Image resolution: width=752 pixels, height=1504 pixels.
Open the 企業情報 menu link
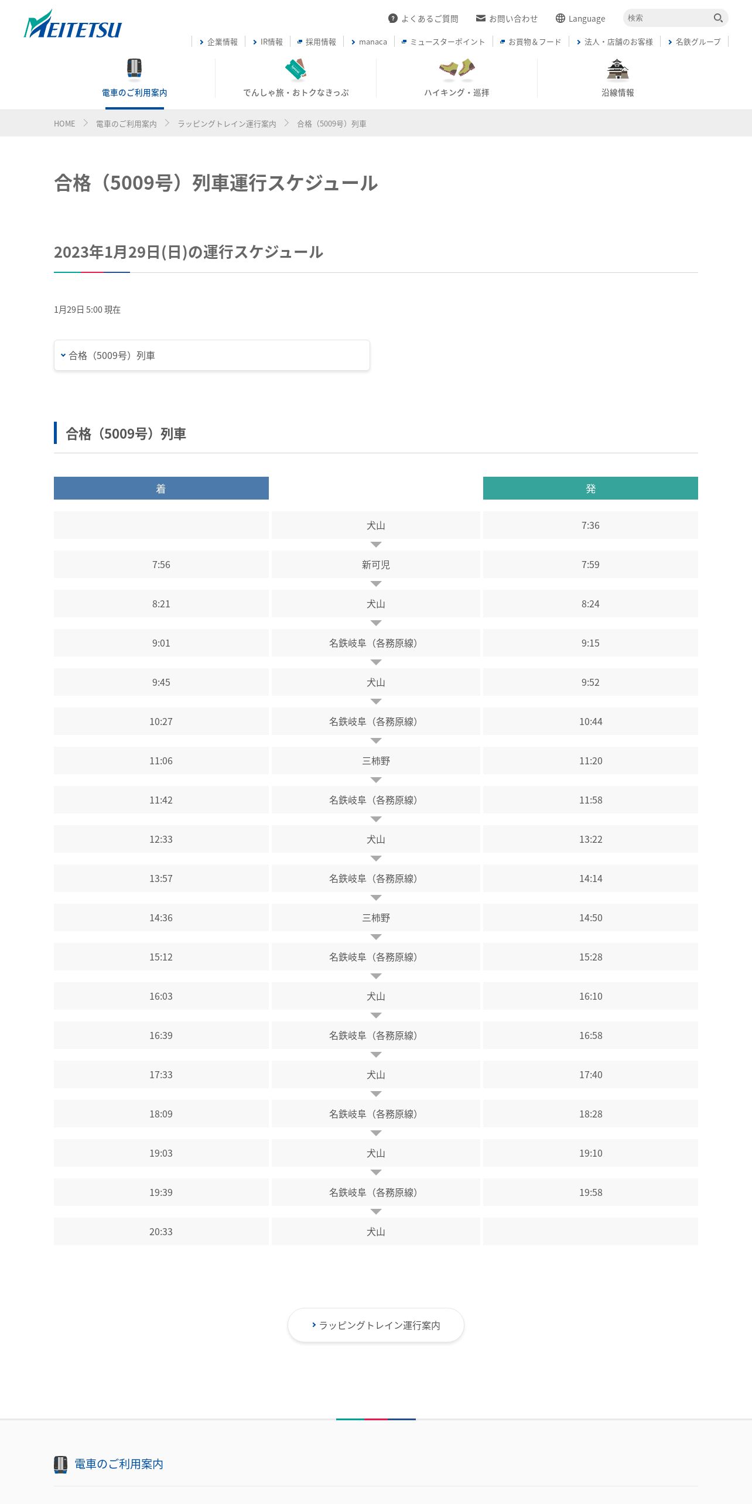click(x=218, y=42)
